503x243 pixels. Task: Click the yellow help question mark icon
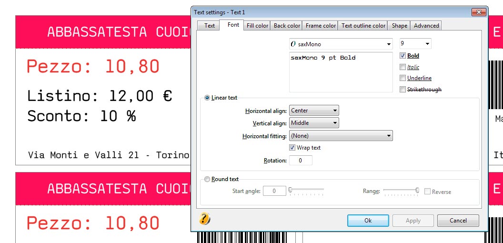tap(204, 219)
